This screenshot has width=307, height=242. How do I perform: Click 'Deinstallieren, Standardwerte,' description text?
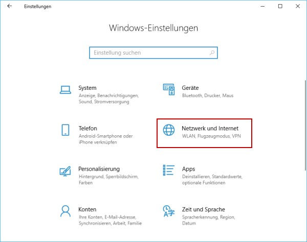coord(212,177)
